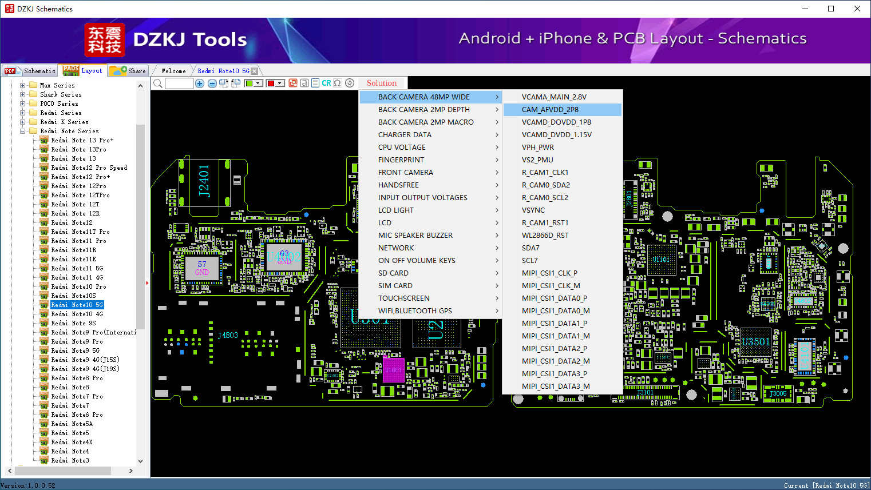The image size is (871, 490).
Task: Click the toolbar search input field
Action: click(x=179, y=83)
